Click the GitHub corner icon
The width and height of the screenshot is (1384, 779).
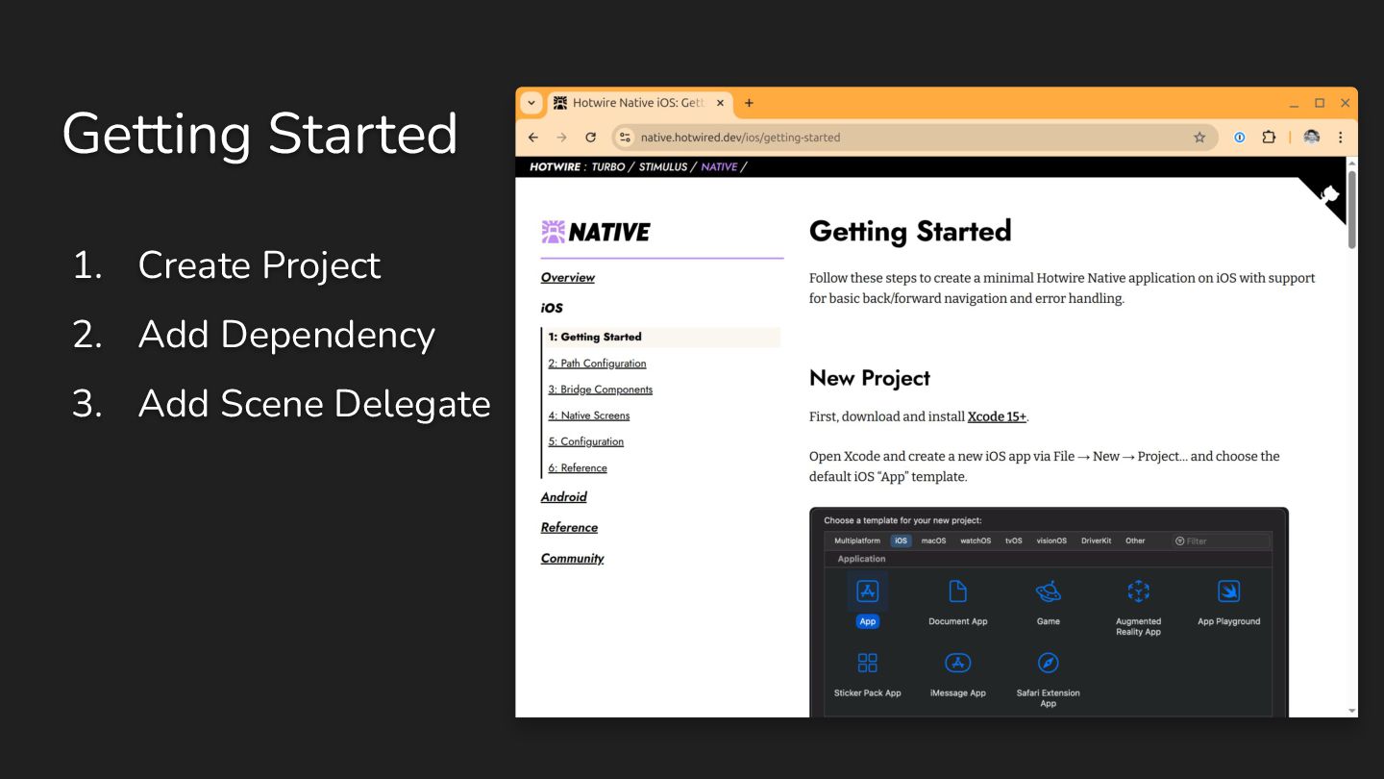pyautogui.click(x=1329, y=195)
